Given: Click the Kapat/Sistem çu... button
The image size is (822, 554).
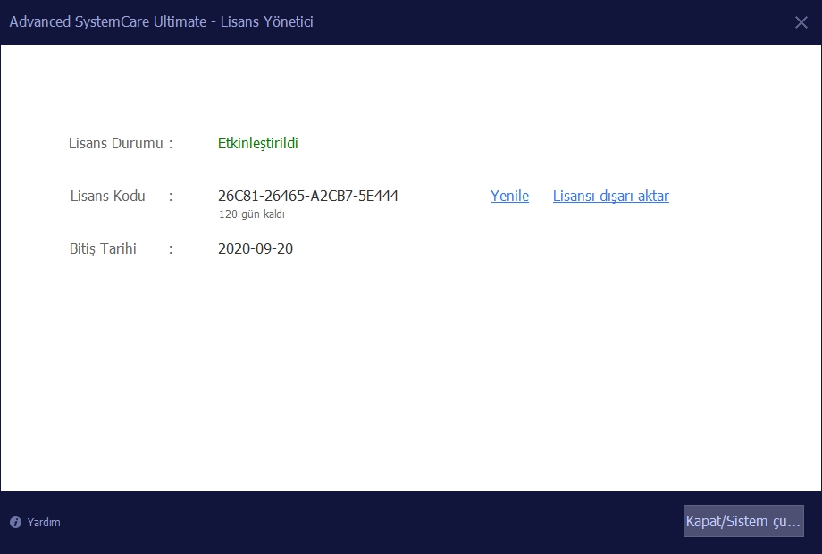Looking at the screenshot, I should (x=743, y=521).
